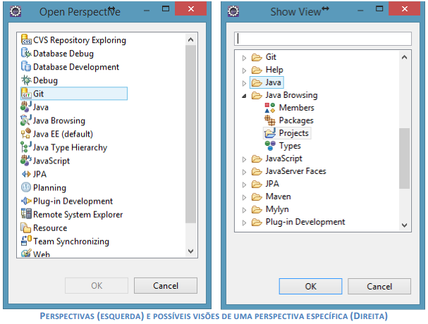
Task: Select 'Java Browsing' label in Show View tree
Action: click(291, 95)
